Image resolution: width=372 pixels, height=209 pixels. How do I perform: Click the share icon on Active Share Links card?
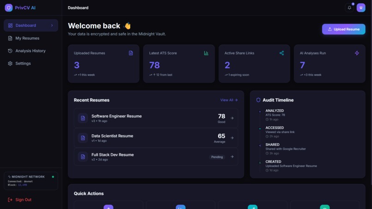282,53
